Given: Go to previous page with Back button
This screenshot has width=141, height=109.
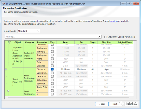Looking at the screenshot, I should pyautogui.click(x=102, y=104).
